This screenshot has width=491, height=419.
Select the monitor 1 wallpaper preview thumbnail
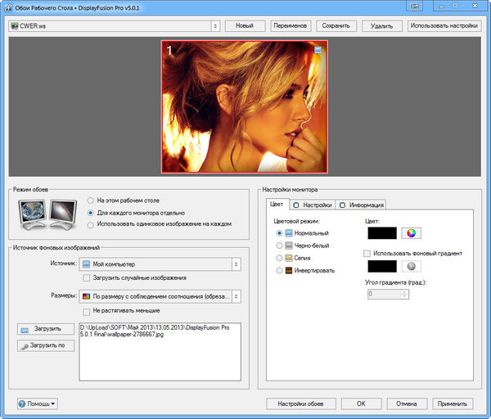(x=245, y=107)
